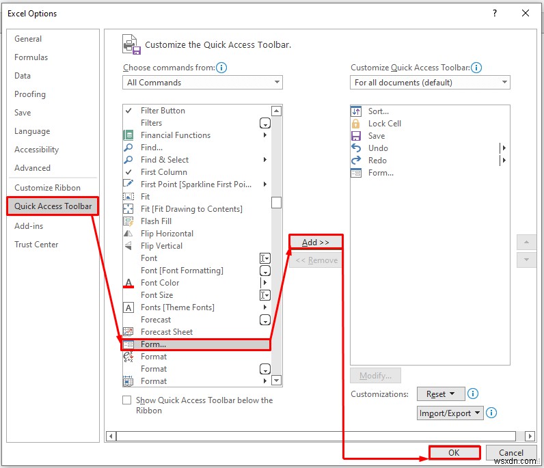Select the Forecast Sheet command row

click(197, 332)
